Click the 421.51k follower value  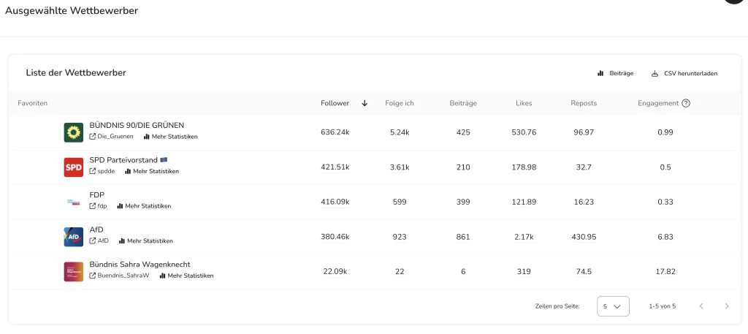click(x=335, y=167)
